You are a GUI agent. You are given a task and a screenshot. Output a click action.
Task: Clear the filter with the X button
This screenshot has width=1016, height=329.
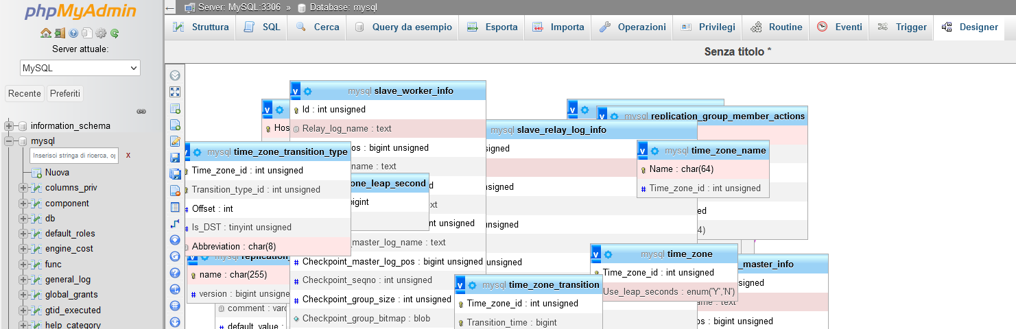pos(128,156)
